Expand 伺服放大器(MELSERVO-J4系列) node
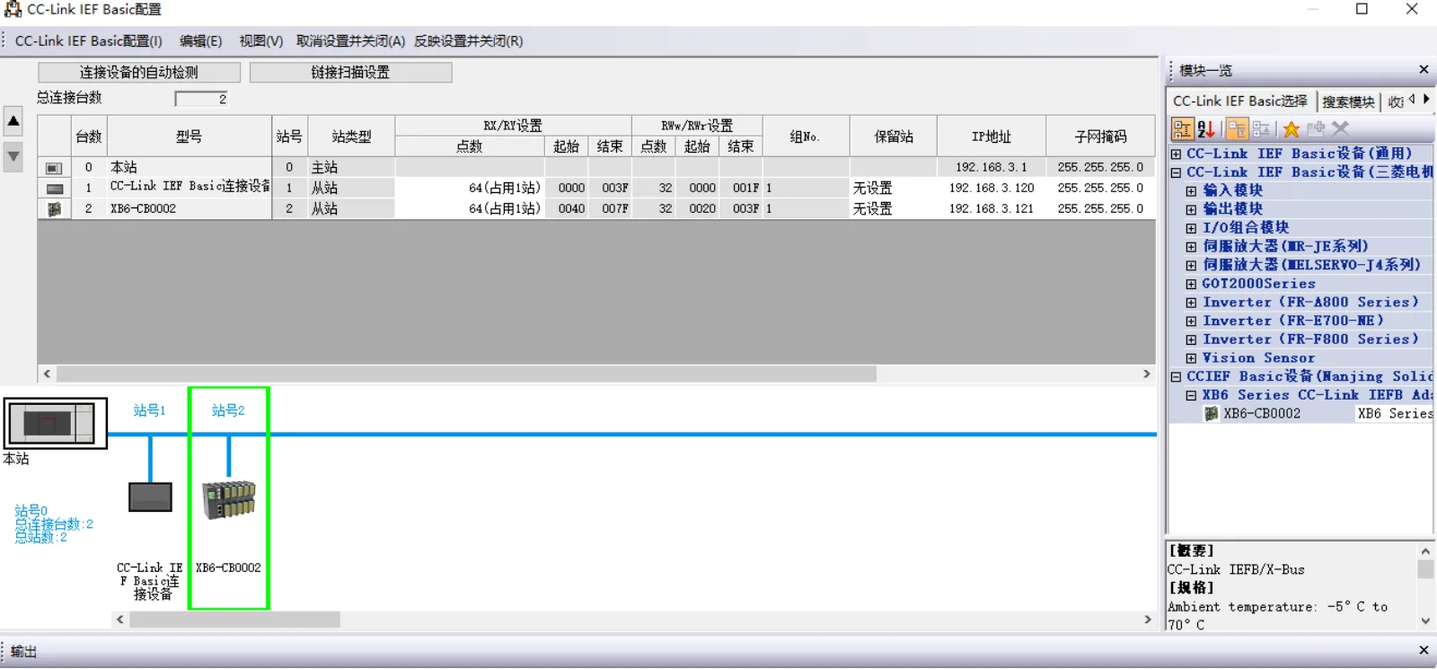This screenshot has height=669, width=1437. 1191,265
